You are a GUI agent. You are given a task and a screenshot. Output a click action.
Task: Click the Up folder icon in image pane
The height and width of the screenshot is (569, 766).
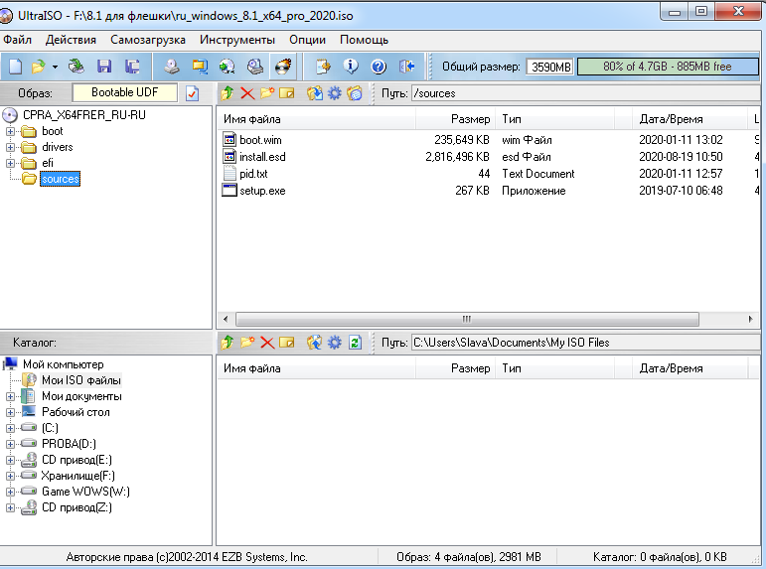click(x=227, y=93)
